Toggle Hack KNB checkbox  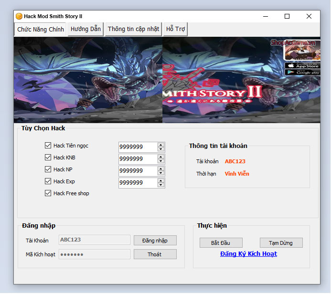tap(48, 157)
